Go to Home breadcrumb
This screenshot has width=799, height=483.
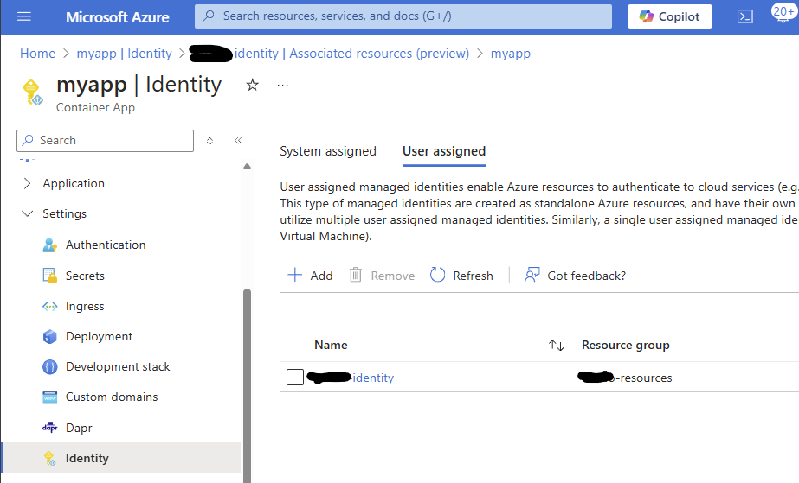pos(38,54)
